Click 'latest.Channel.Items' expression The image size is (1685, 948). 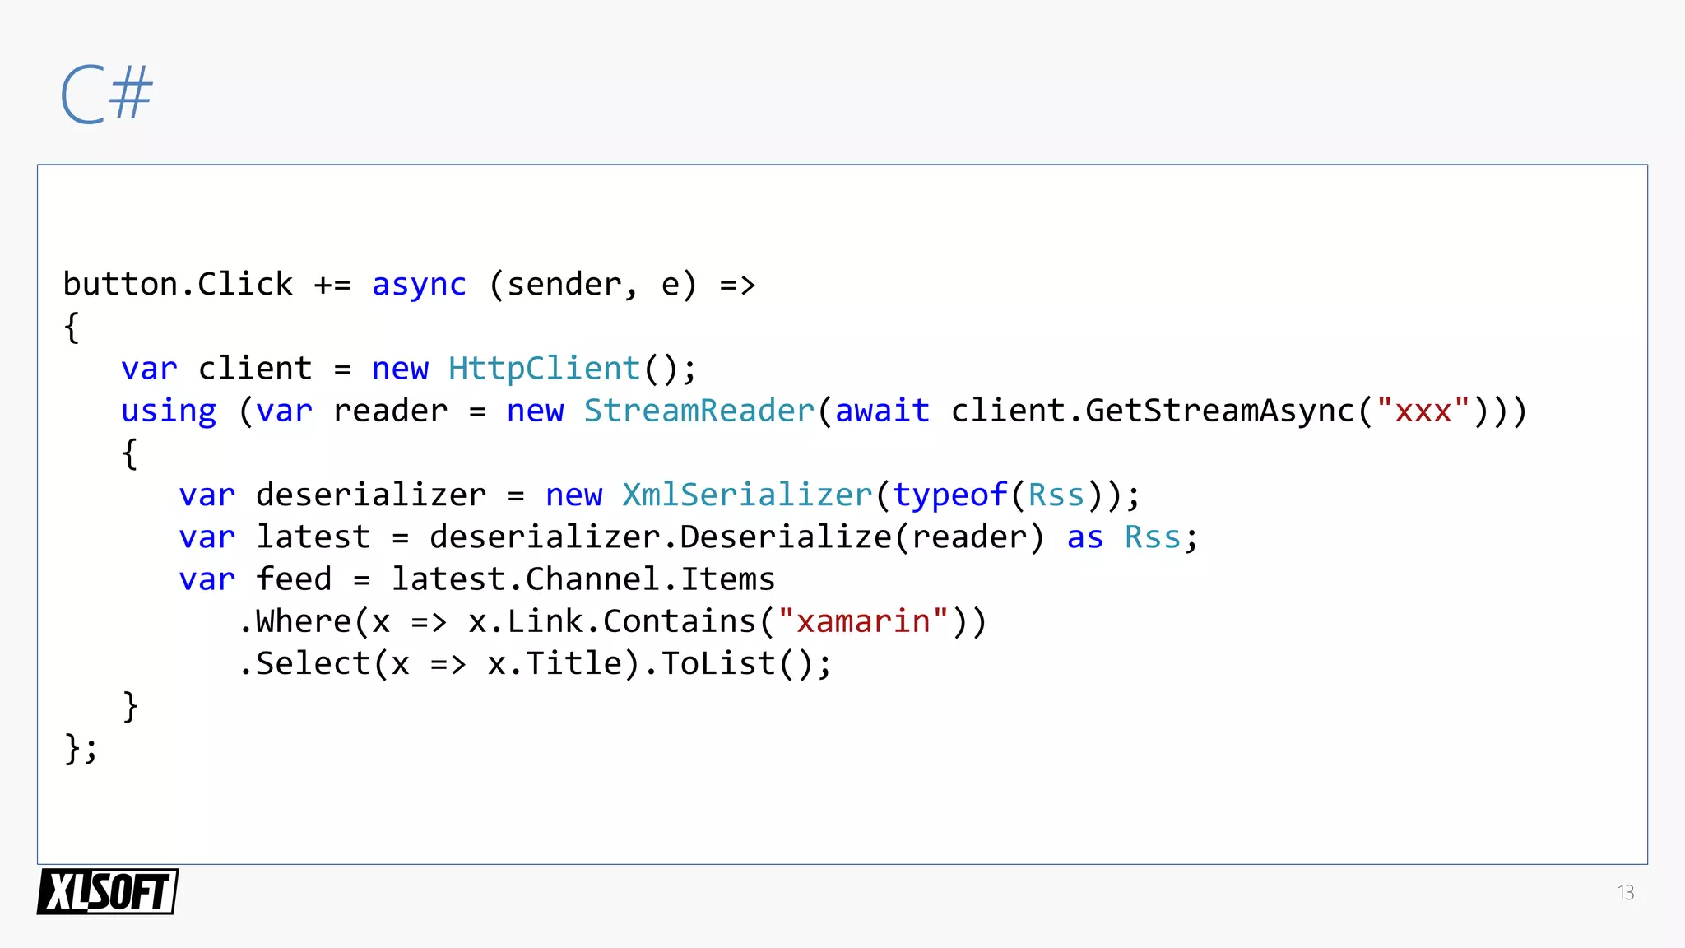[x=583, y=579]
